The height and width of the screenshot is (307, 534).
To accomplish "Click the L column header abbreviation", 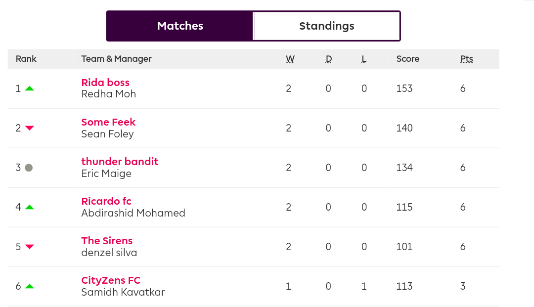I will click(x=364, y=59).
